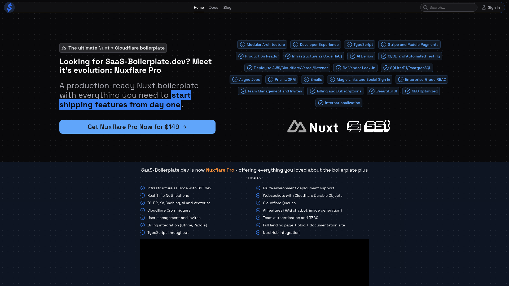The height and width of the screenshot is (286, 509).
Task: Click the magnifier icon in search box
Action: [425, 7]
